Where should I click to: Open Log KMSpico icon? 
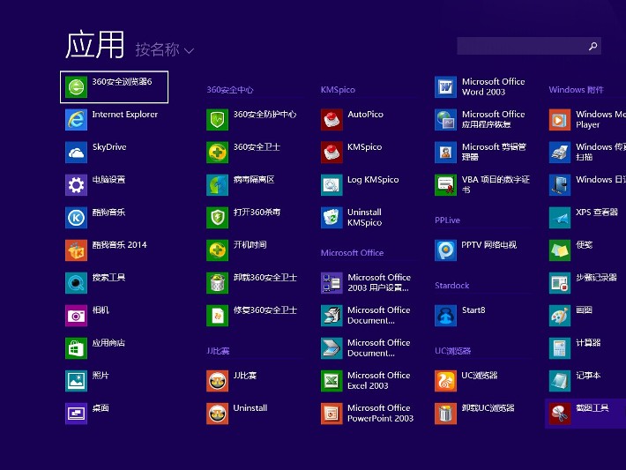(x=332, y=185)
